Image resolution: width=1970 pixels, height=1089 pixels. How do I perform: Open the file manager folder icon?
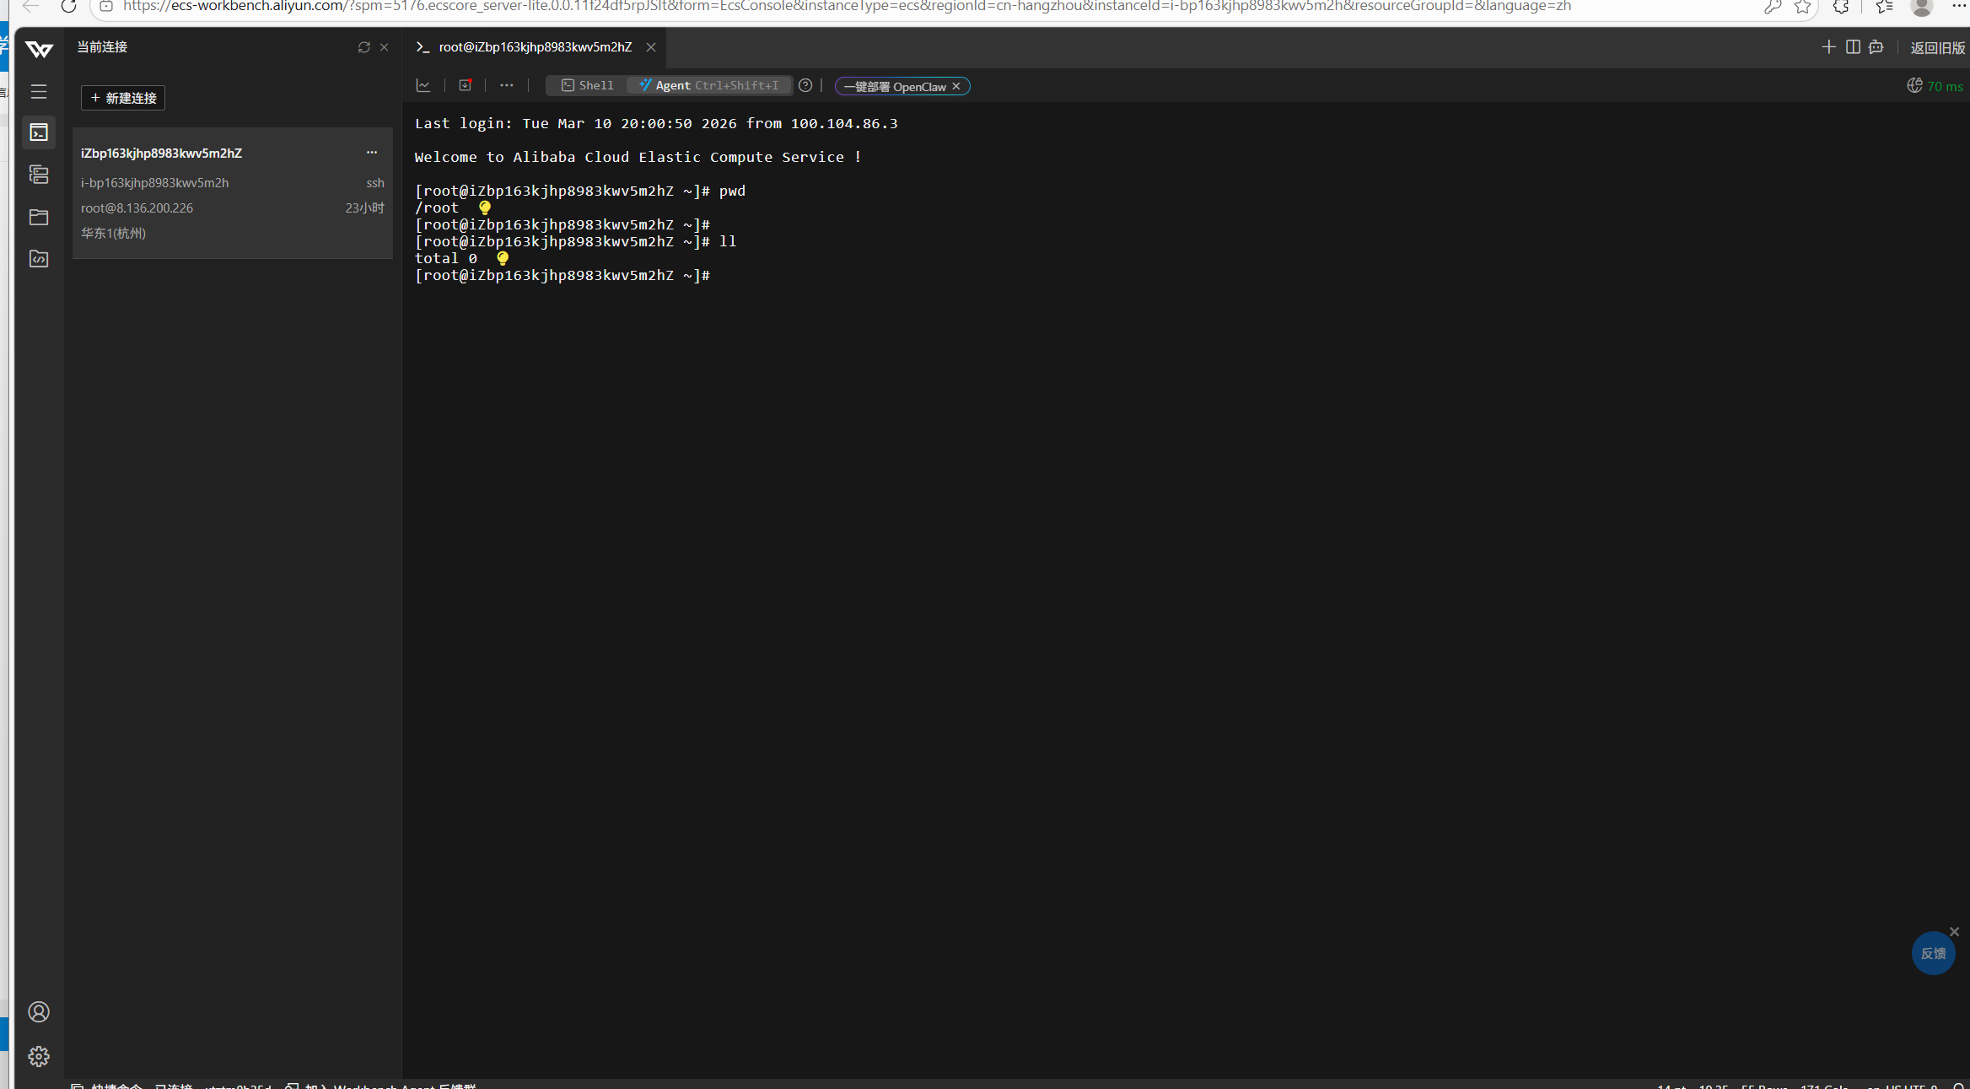pyautogui.click(x=39, y=217)
